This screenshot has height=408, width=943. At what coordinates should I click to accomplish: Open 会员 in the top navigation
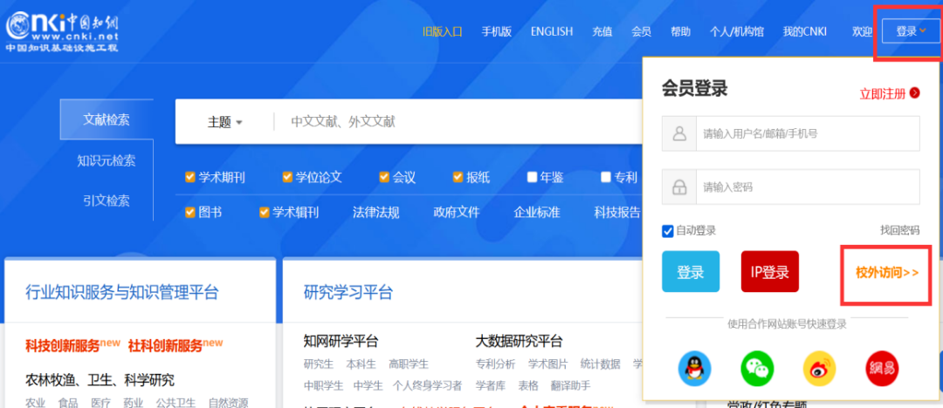(x=641, y=32)
